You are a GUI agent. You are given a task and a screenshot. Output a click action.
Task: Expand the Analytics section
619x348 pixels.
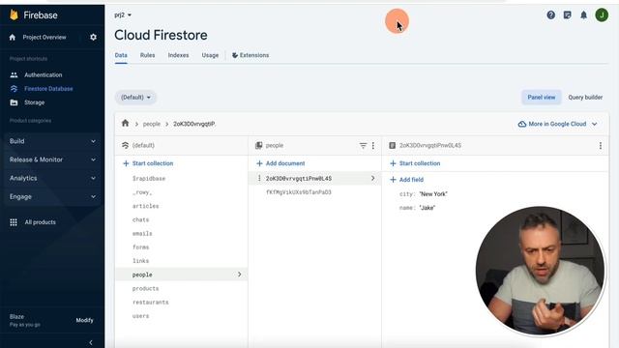point(52,178)
